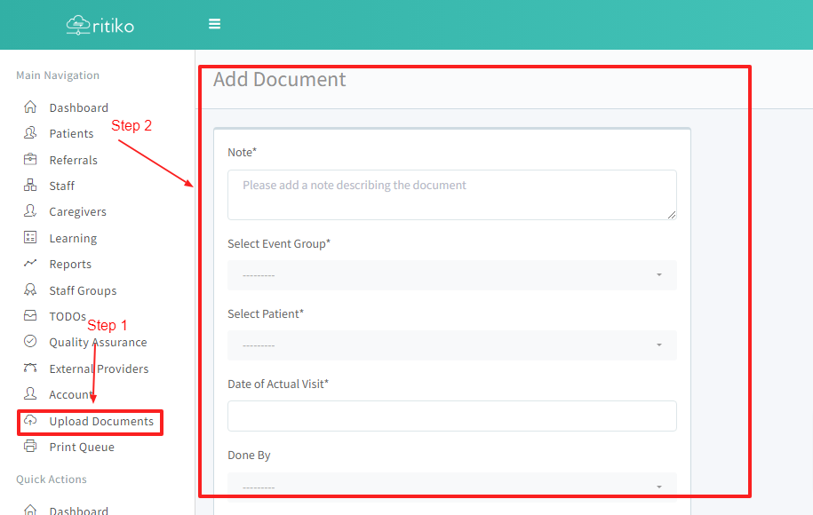Image resolution: width=813 pixels, height=515 pixels.
Task: Click the Learning icon in sidebar
Action: click(x=30, y=238)
